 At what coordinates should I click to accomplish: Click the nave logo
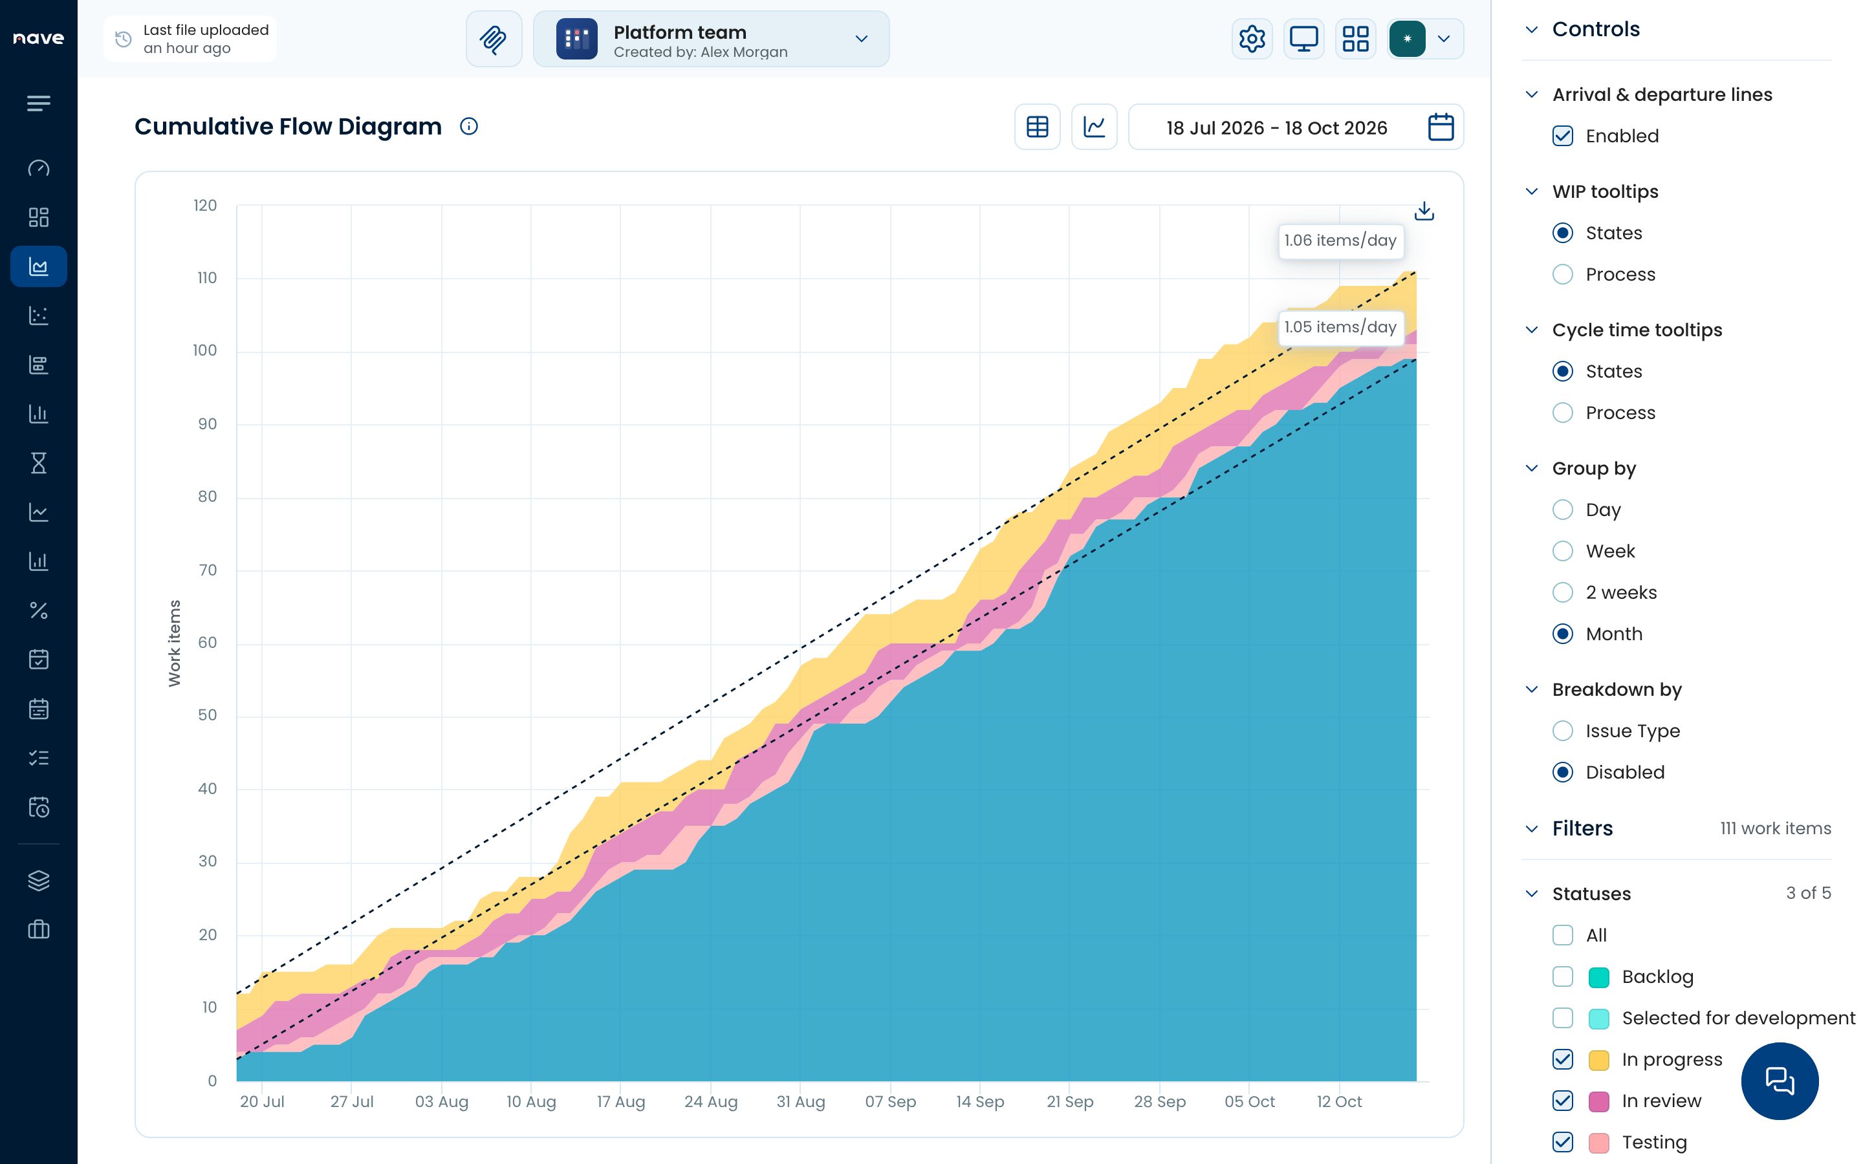(39, 39)
